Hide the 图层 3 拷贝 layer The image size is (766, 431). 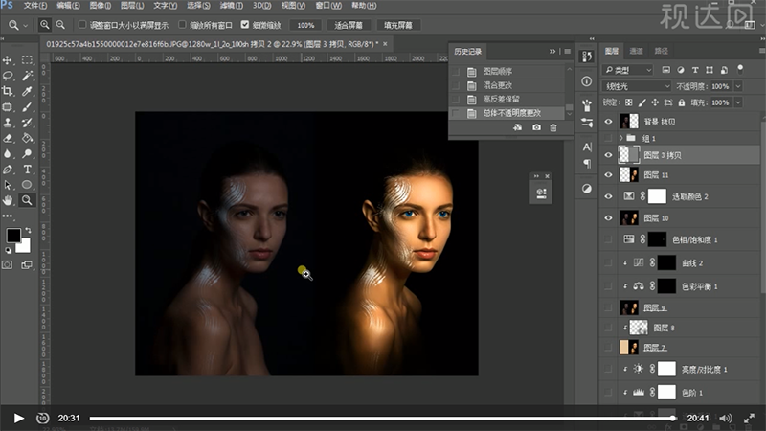(608, 155)
